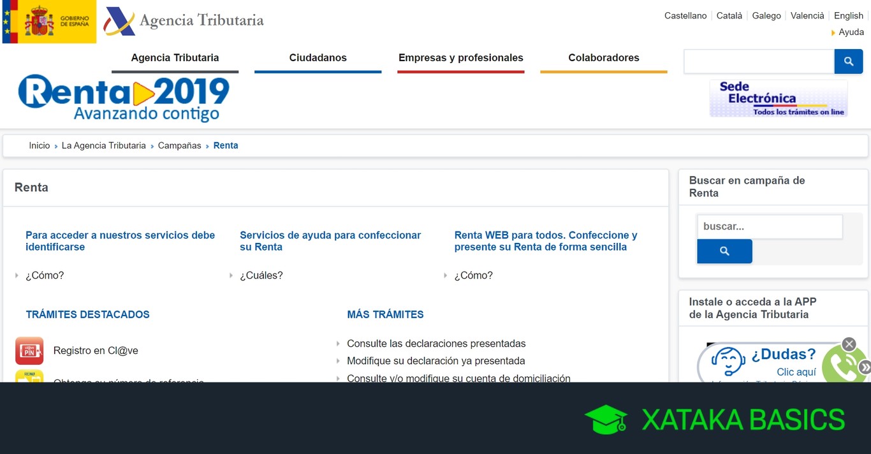Click the Renta breadcrumb item

pos(226,145)
